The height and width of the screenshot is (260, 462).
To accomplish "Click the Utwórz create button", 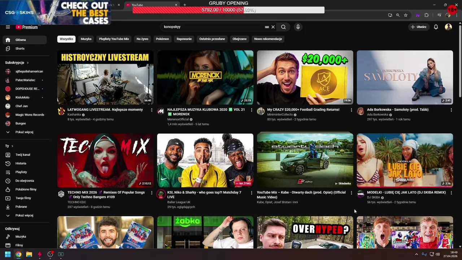I will (419, 27).
